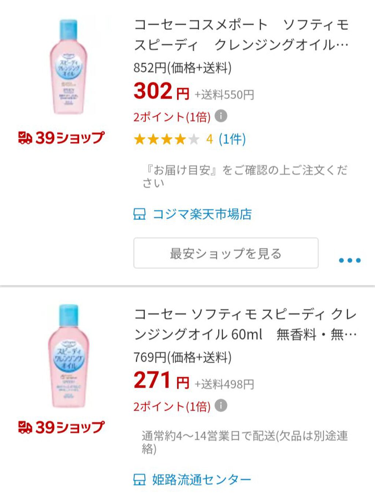Viewport: 375px width, 500px height.
Task: Open the info icon beside first item's points
Action: coord(220,116)
